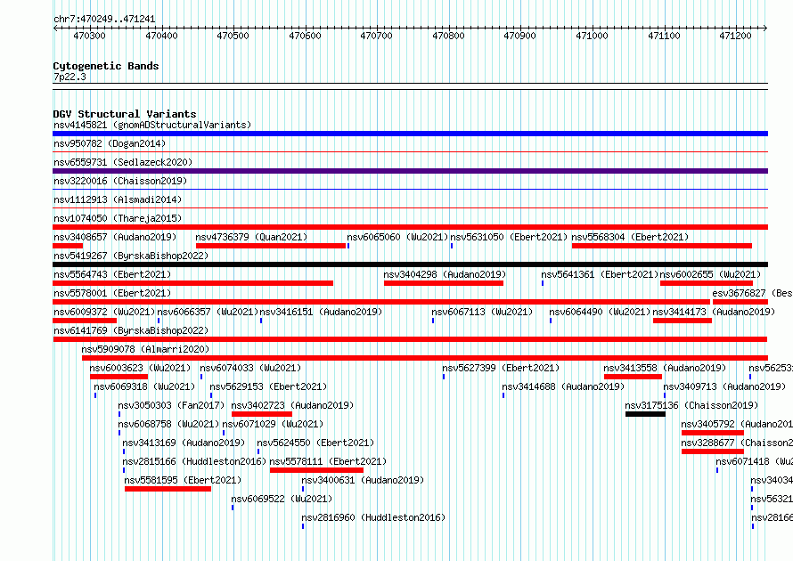Select nsv6009372 (Wu2021) variant
The image size is (793, 561).
(104, 312)
